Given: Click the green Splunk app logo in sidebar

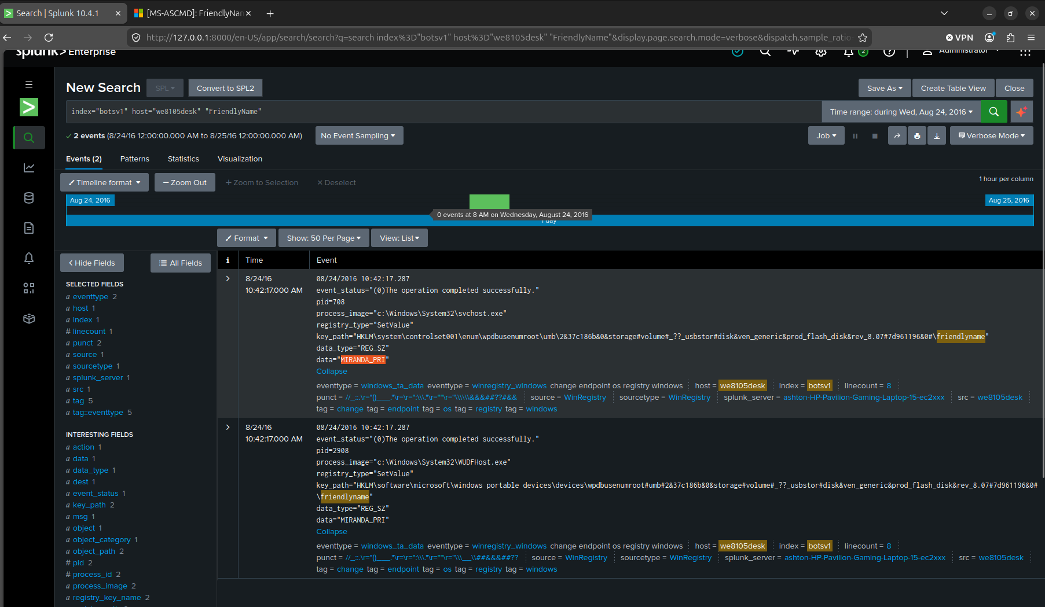Looking at the screenshot, I should click(x=29, y=107).
